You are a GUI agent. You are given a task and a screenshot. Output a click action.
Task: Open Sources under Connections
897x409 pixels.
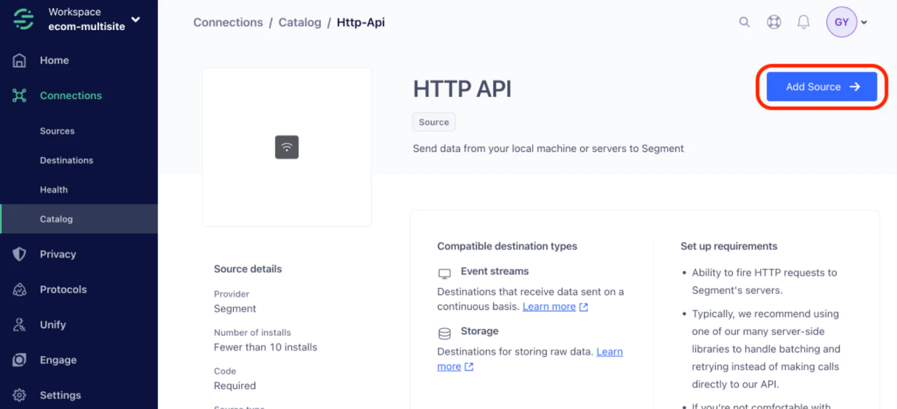tap(57, 131)
